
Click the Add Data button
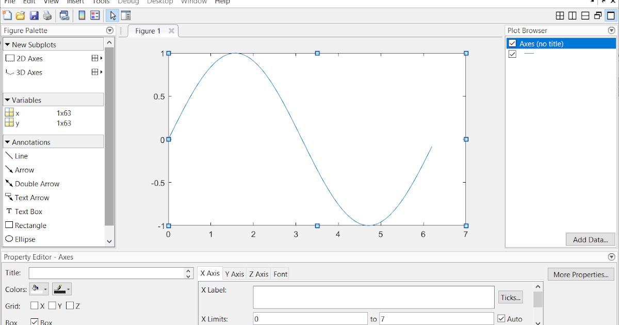(590, 239)
